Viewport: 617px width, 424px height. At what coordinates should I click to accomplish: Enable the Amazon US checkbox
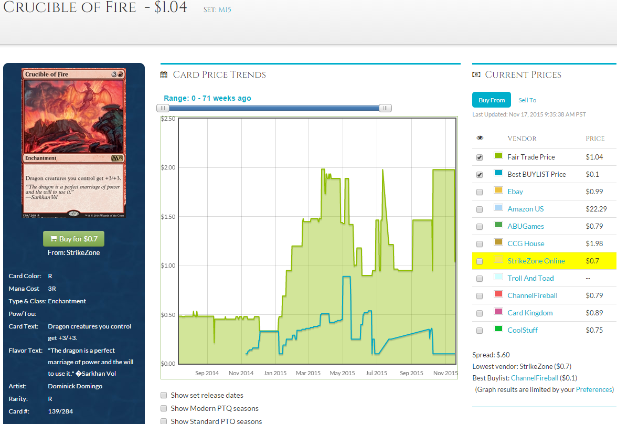click(480, 209)
